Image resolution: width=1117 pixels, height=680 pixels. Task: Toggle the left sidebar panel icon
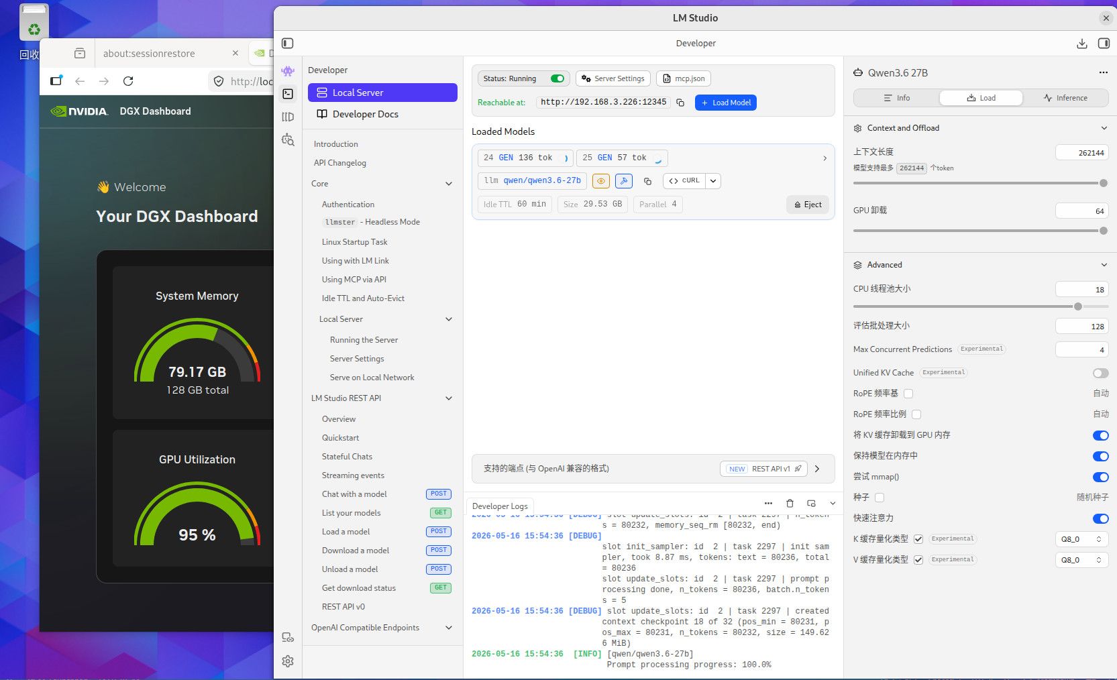click(288, 44)
